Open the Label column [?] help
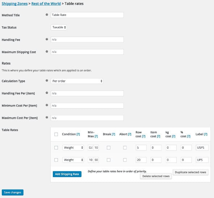 [206, 134]
